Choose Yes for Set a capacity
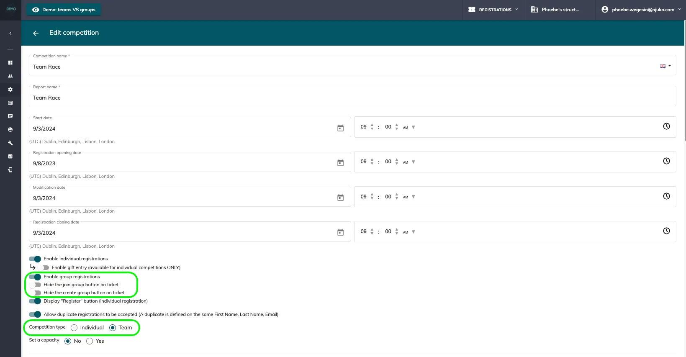This screenshot has width=686, height=357. coord(90,341)
